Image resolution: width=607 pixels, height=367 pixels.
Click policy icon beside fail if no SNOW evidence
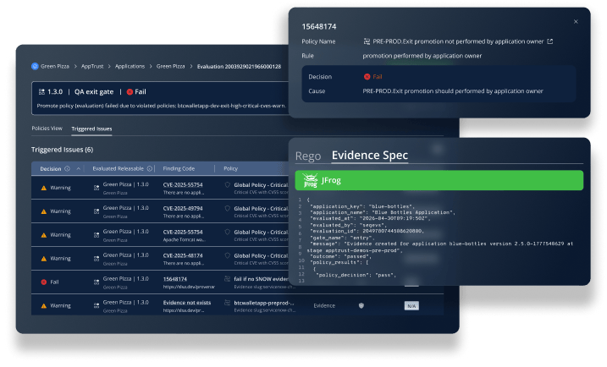[x=227, y=279]
